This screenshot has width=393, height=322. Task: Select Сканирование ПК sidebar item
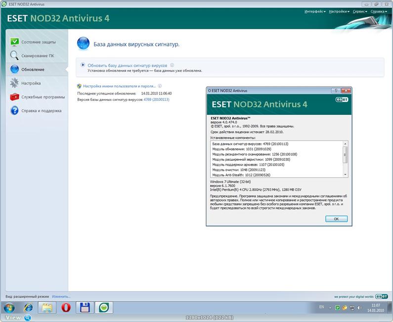pos(37,56)
